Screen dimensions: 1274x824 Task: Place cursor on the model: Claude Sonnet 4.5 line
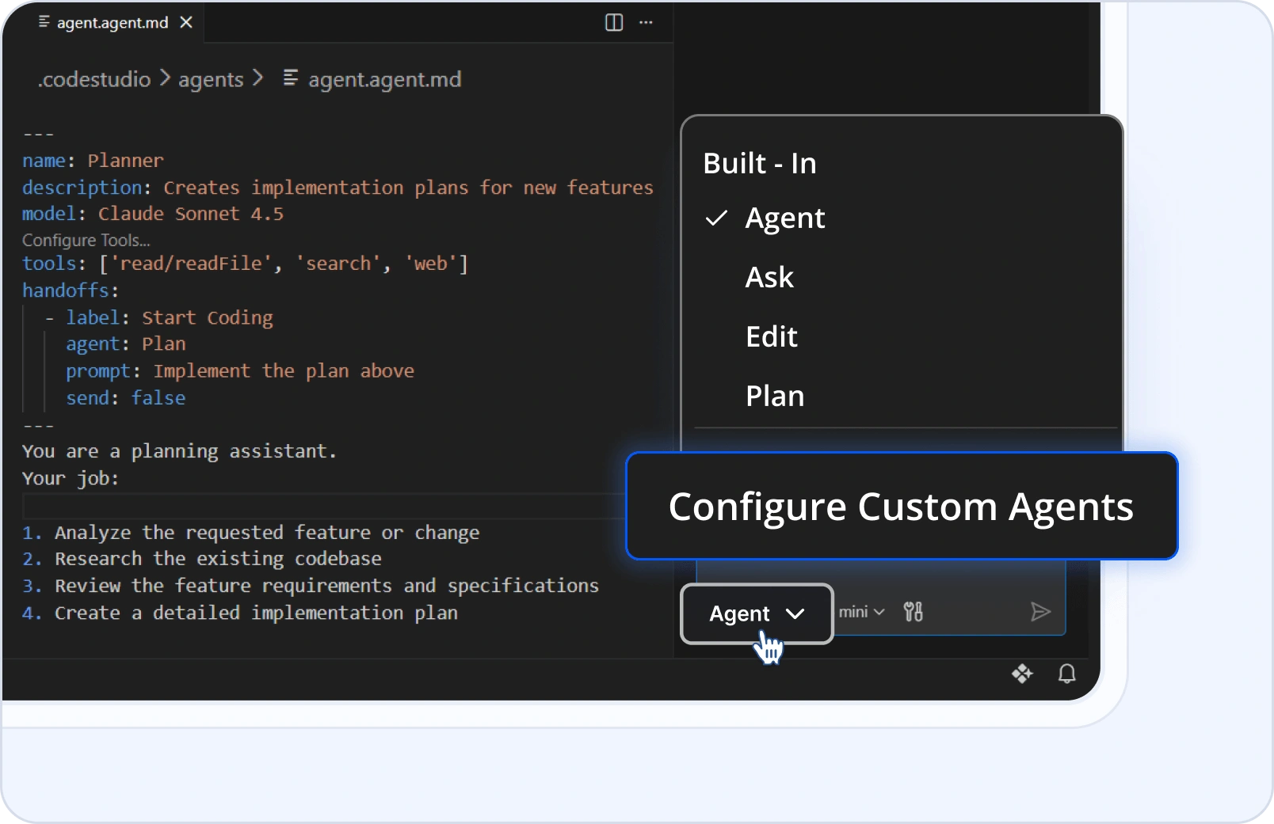[x=190, y=214]
